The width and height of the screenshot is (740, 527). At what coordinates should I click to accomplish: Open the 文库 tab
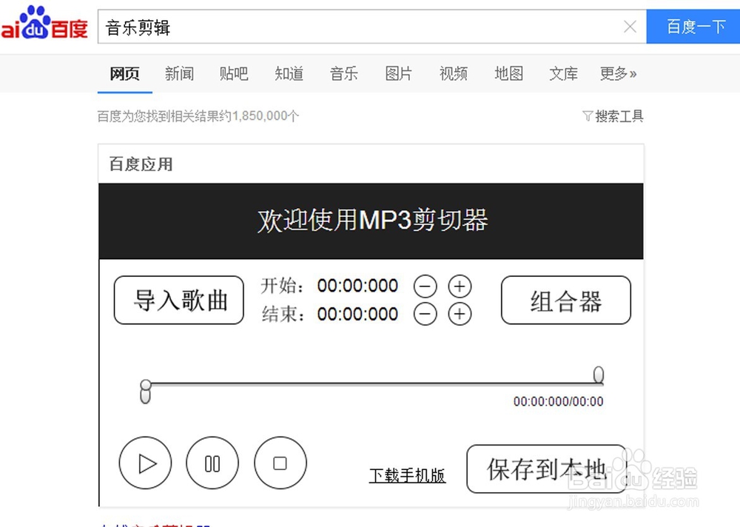point(563,74)
